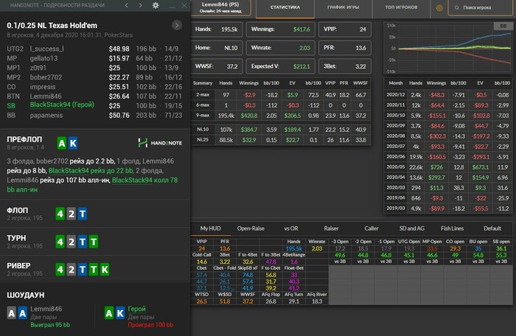Viewport: 516px width, 336px height.
Task: Click WTSD value 26.5 in HUD
Action: [202, 301]
